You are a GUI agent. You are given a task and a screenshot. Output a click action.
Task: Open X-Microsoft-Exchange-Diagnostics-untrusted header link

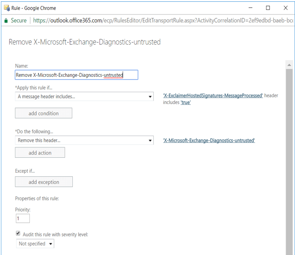209,141
